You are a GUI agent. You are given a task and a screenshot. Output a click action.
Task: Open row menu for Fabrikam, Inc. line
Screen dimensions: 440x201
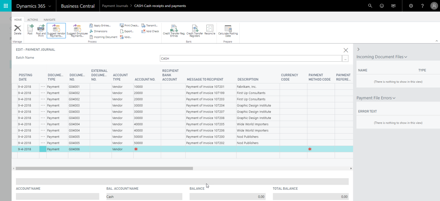click(43, 87)
